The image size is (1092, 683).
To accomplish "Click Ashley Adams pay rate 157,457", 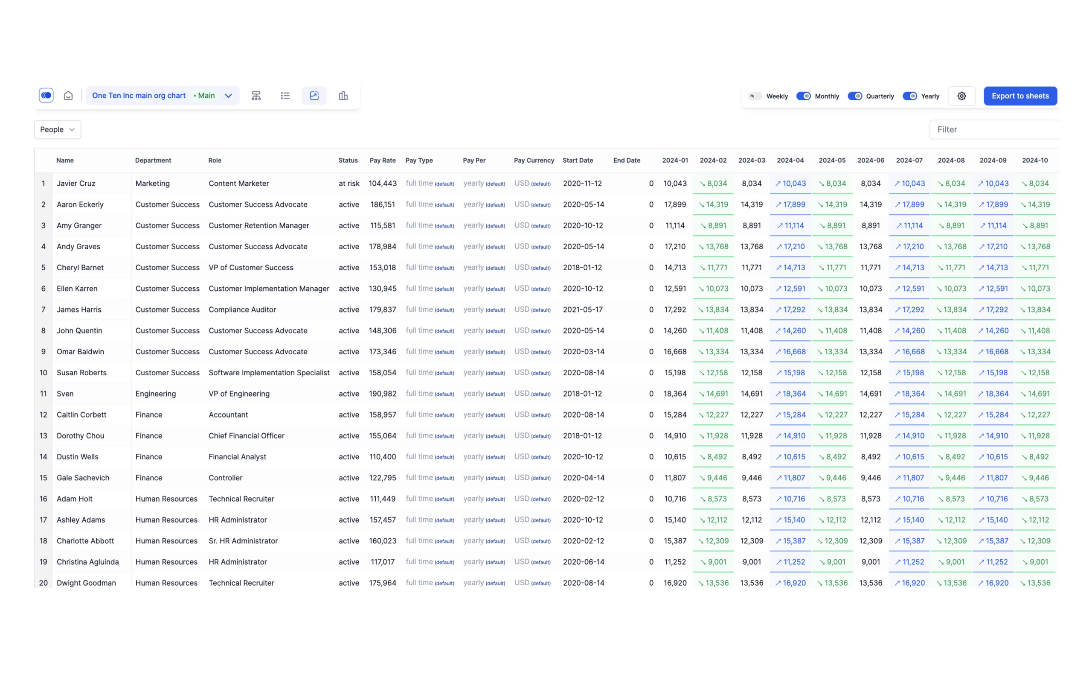I will click(383, 520).
